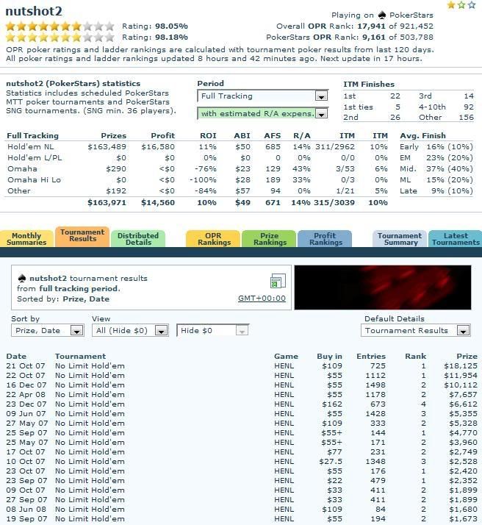
Task: Click the 09 Jun 07 date cell
Action: (26, 414)
